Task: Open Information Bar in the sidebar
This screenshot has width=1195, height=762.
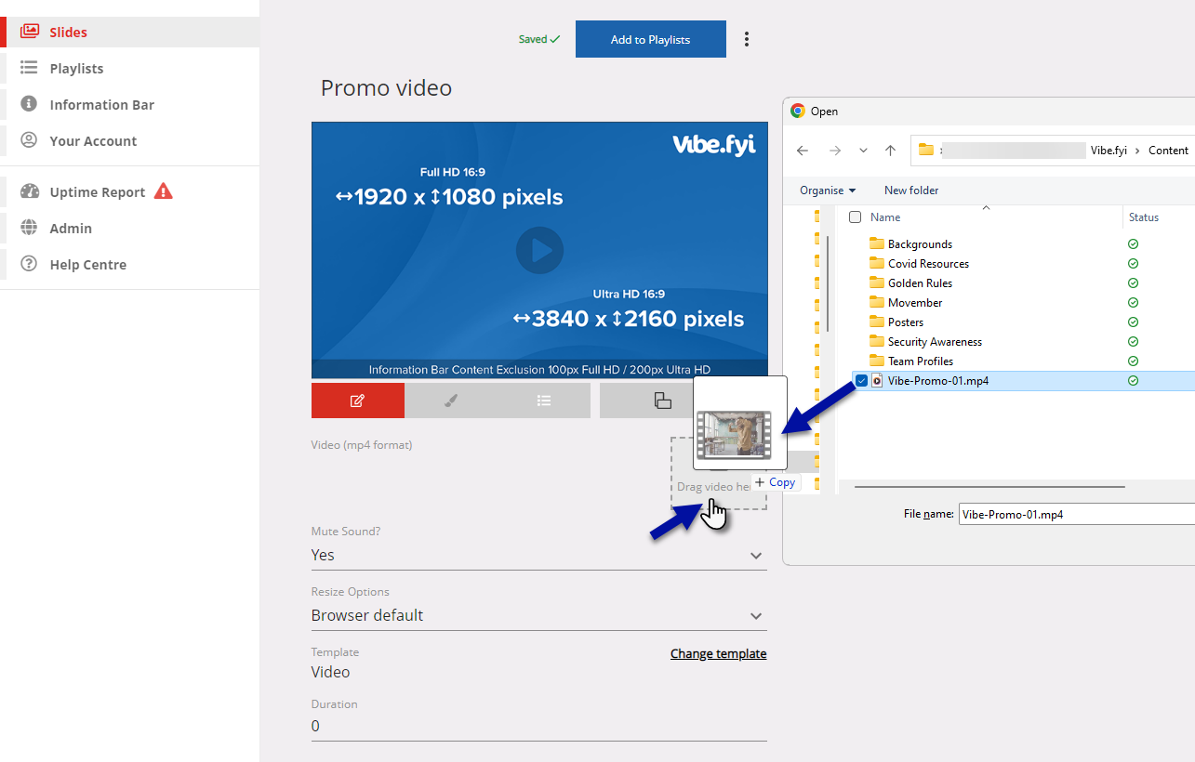Action: 101,104
